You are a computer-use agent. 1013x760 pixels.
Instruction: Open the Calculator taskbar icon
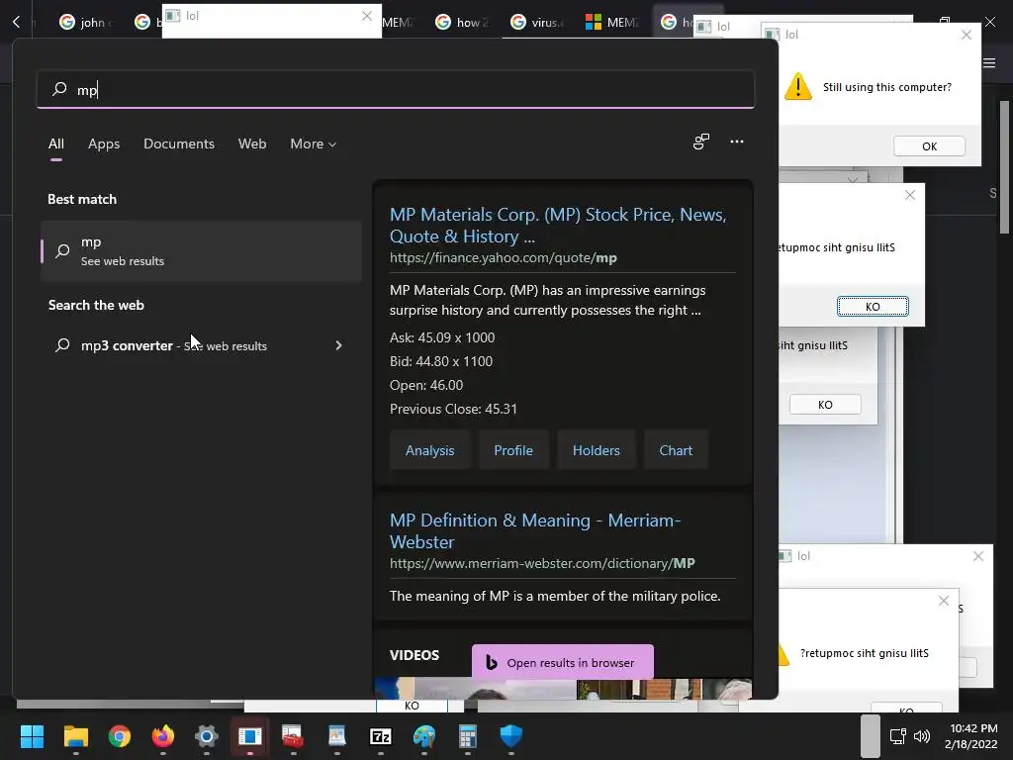(x=468, y=735)
